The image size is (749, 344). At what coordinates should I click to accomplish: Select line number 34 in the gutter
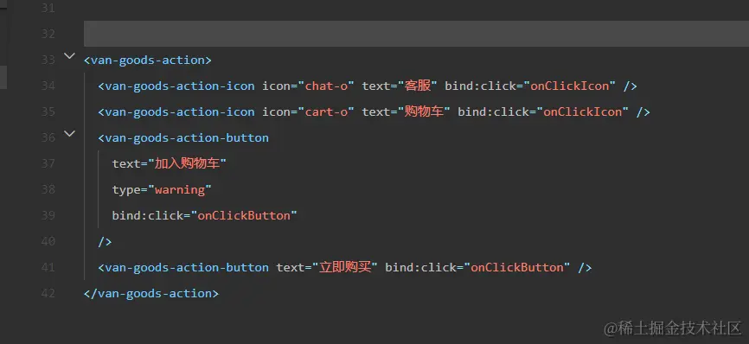pyautogui.click(x=48, y=86)
